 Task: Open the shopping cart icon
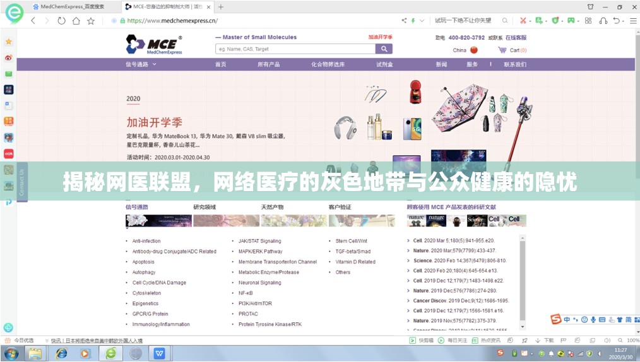pyautogui.click(x=502, y=50)
